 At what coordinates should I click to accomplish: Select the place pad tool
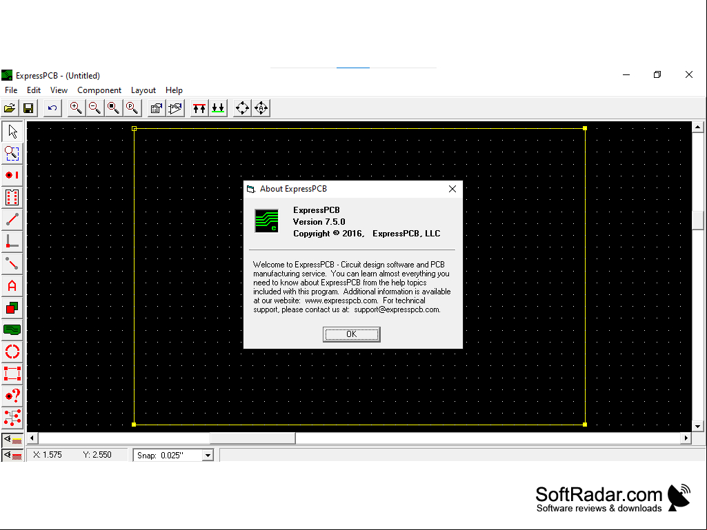click(12, 175)
